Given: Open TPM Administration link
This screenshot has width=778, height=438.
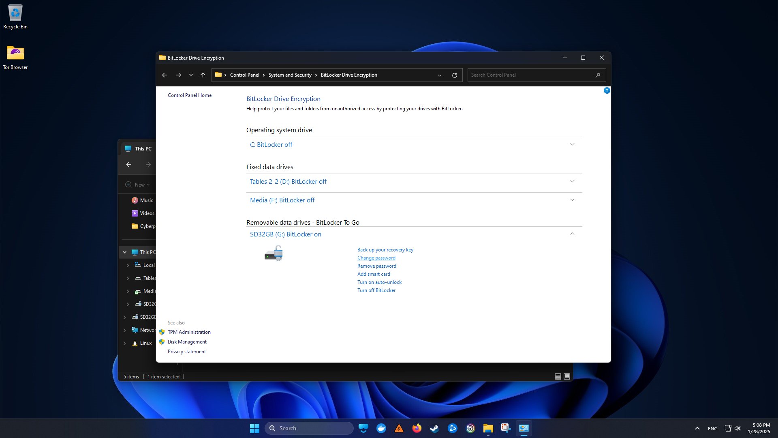Looking at the screenshot, I should [x=189, y=332].
